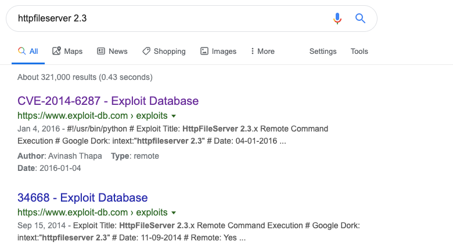453x252 pixels.
Task: Click the magnifier icon on the All tab
Action: [21, 51]
